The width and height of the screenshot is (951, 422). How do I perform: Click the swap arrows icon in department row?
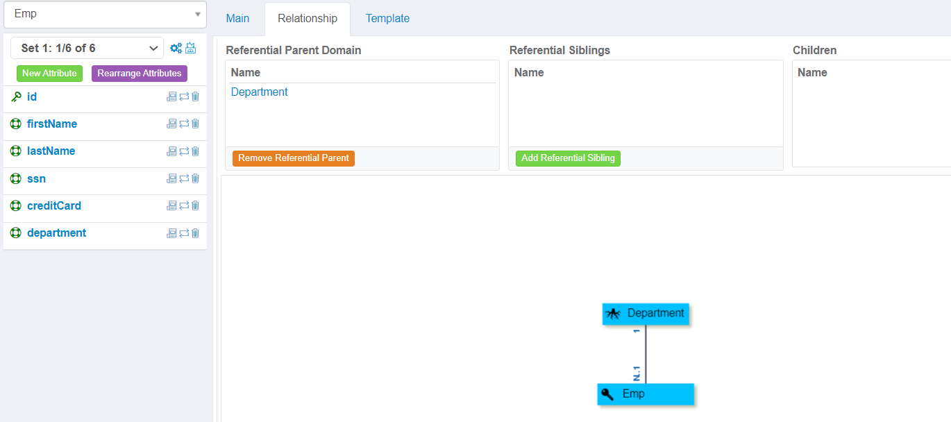[184, 233]
